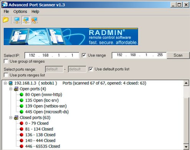Collapse the 192.168.1.3 host tree node

(5, 83)
